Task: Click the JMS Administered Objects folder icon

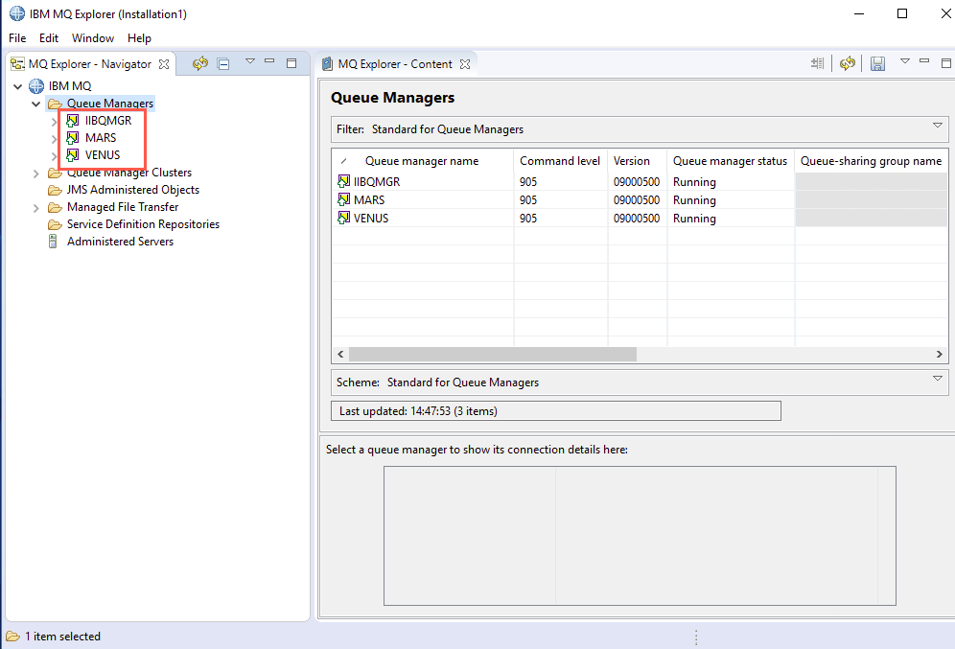Action: (55, 190)
